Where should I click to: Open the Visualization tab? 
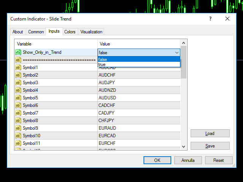tap(91, 32)
